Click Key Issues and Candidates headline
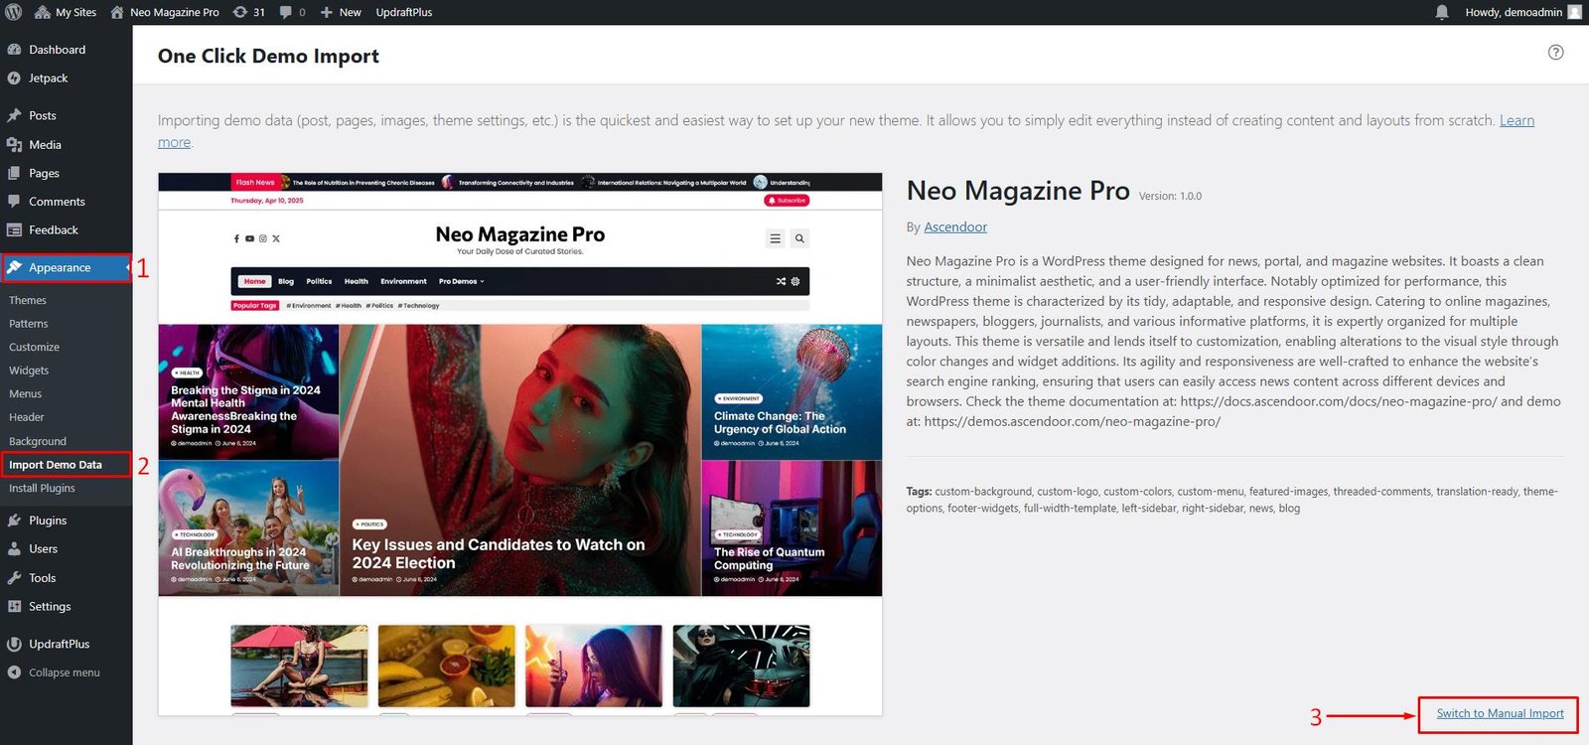 [x=499, y=553]
